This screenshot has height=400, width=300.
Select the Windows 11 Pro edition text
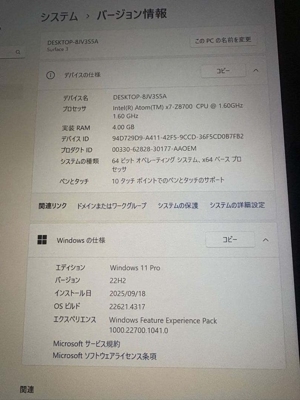coord(135,268)
